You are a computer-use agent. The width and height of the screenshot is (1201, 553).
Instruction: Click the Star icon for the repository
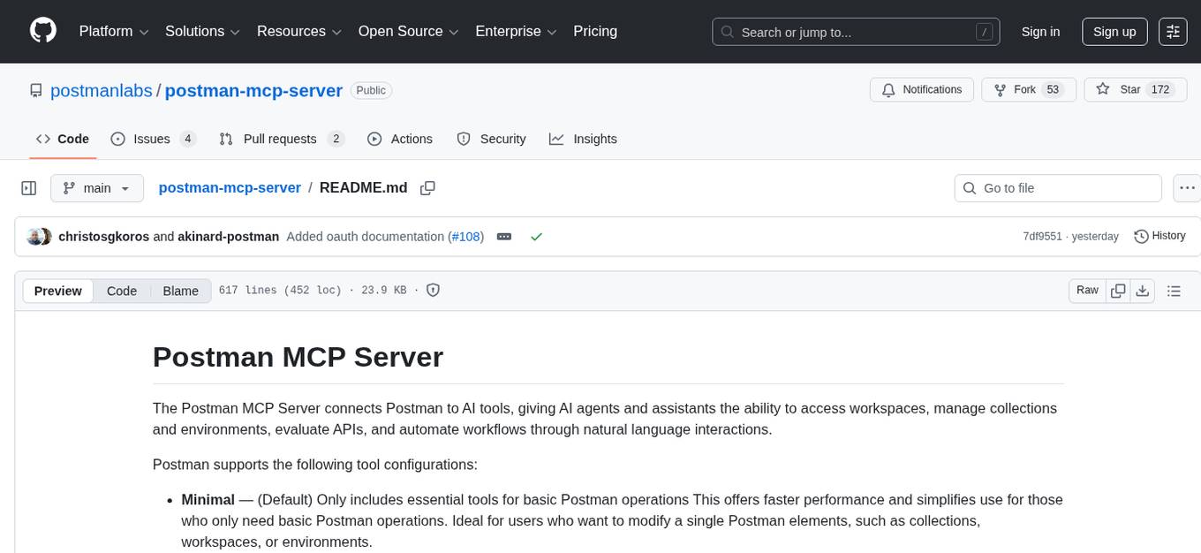(1103, 89)
